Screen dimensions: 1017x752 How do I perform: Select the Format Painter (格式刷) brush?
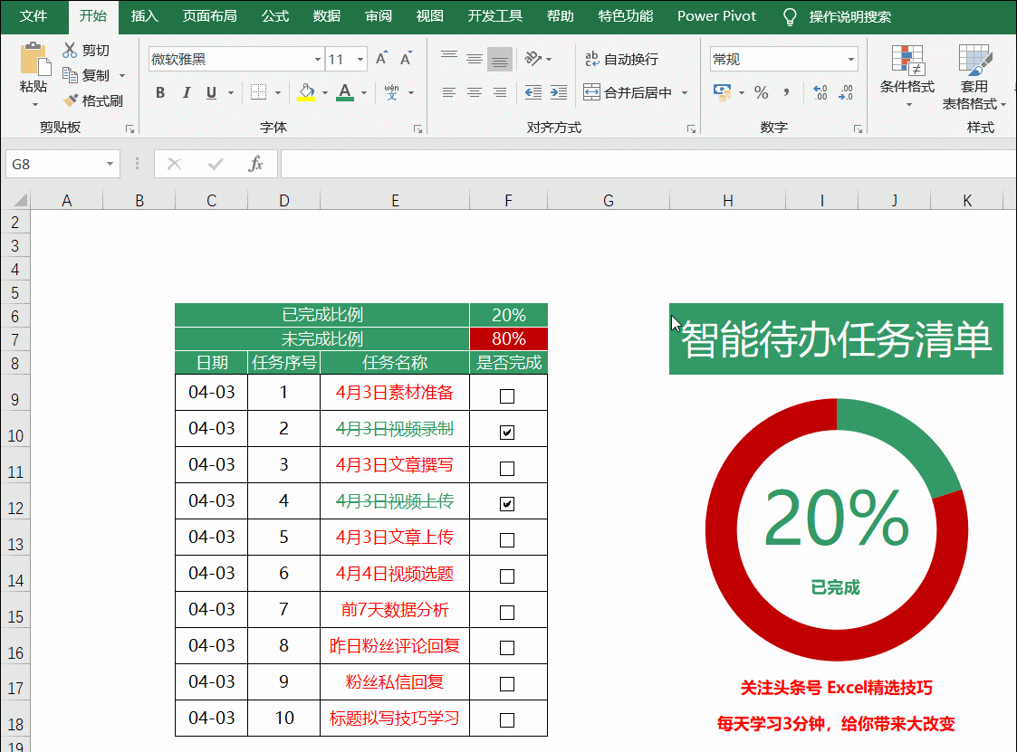click(71, 100)
